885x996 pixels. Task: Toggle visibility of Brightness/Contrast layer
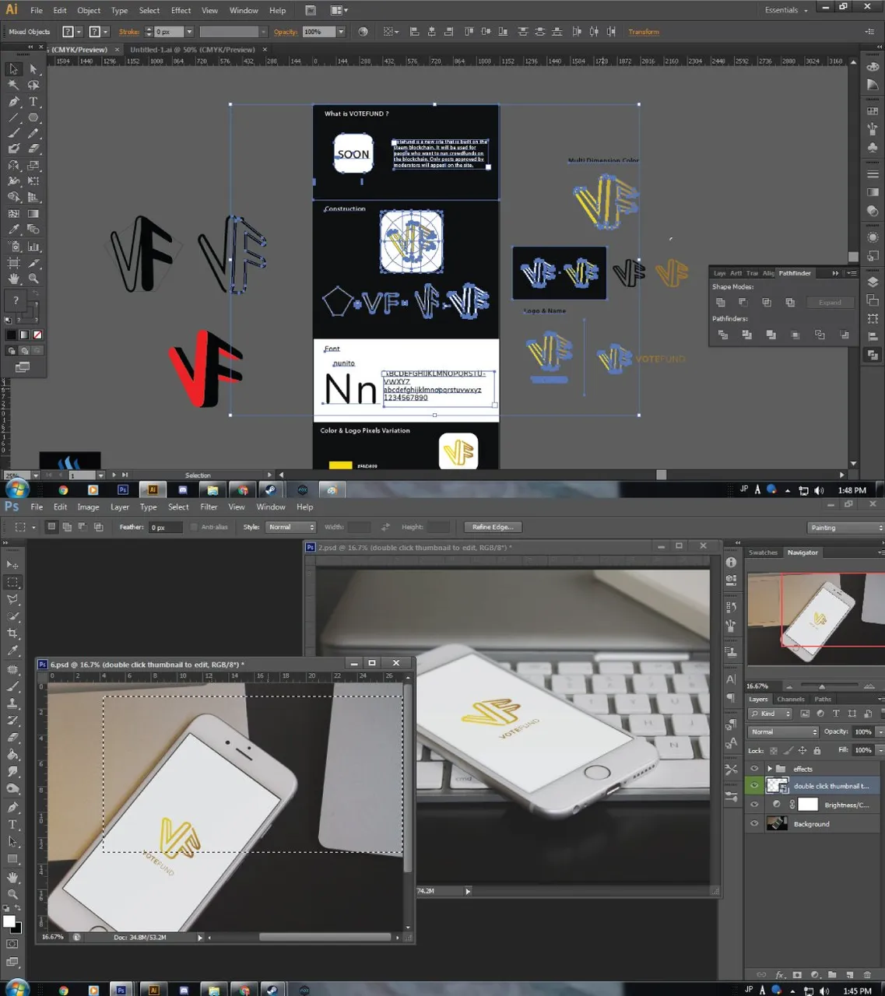(754, 805)
